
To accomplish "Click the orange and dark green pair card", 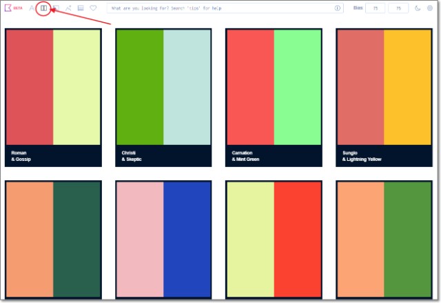I will tap(53, 240).
